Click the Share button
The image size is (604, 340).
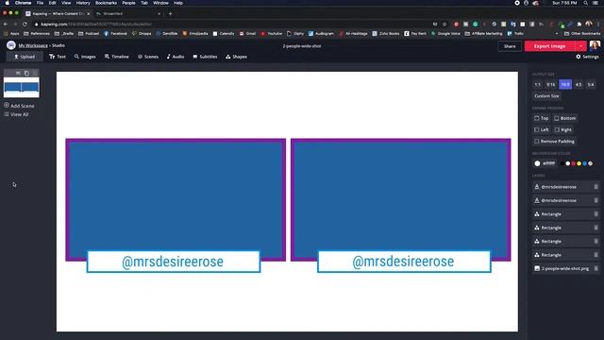510,46
